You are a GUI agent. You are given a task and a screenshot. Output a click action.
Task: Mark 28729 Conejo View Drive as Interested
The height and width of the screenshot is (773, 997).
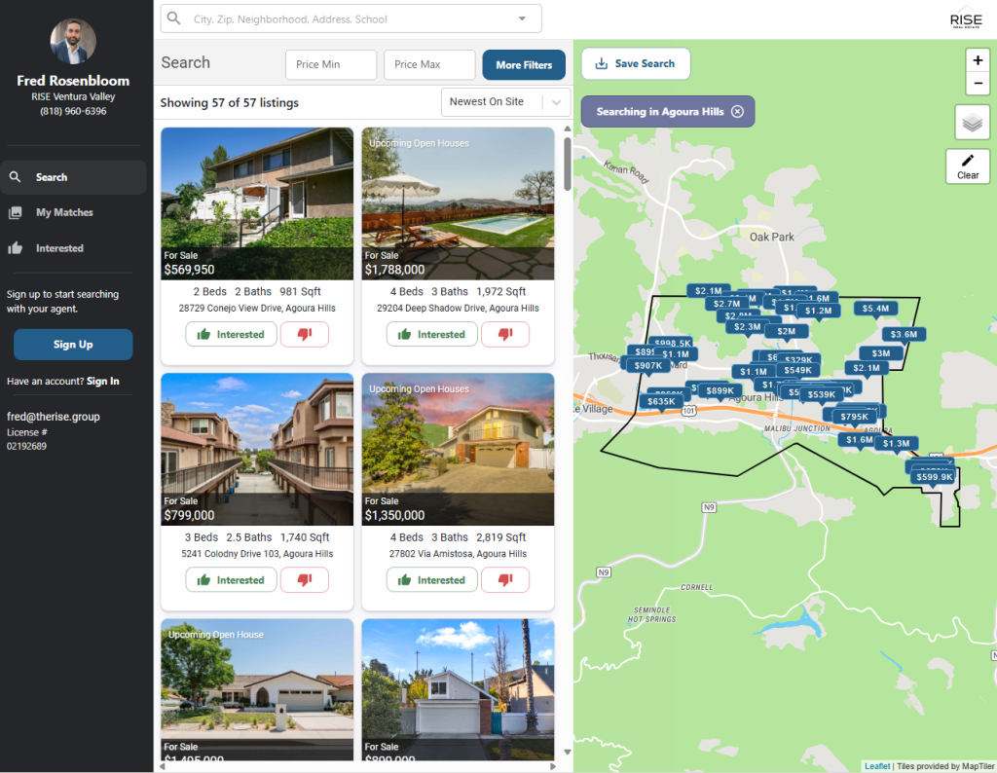(230, 334)
